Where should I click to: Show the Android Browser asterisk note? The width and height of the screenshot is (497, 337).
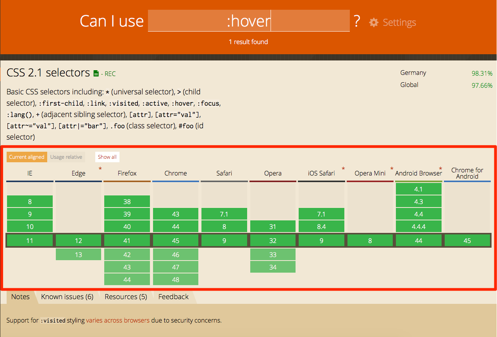click(x=440, y=168)
